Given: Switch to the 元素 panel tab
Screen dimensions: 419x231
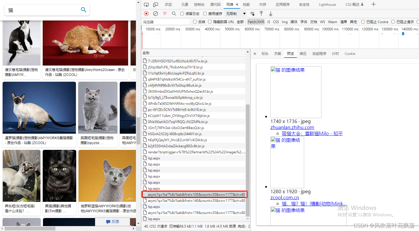Looking at the screenshot, I should click(185, 4).
